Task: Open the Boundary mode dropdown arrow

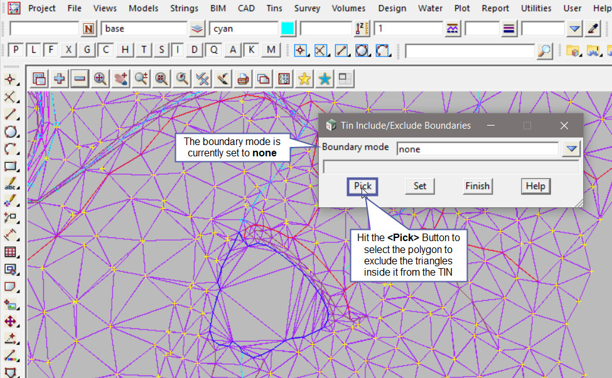Action: [x=571, y=149]
